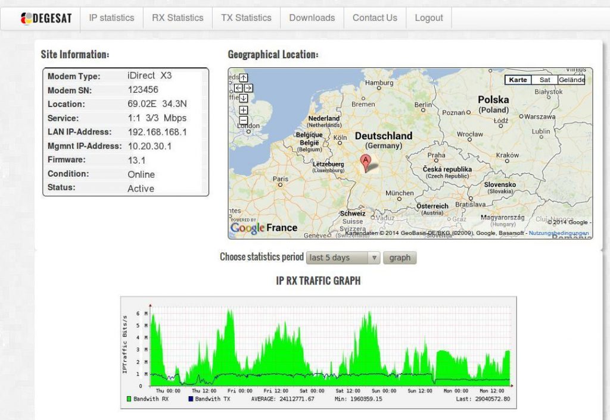
Task: Pan the map left with arrow
Action: click(238, 88)
